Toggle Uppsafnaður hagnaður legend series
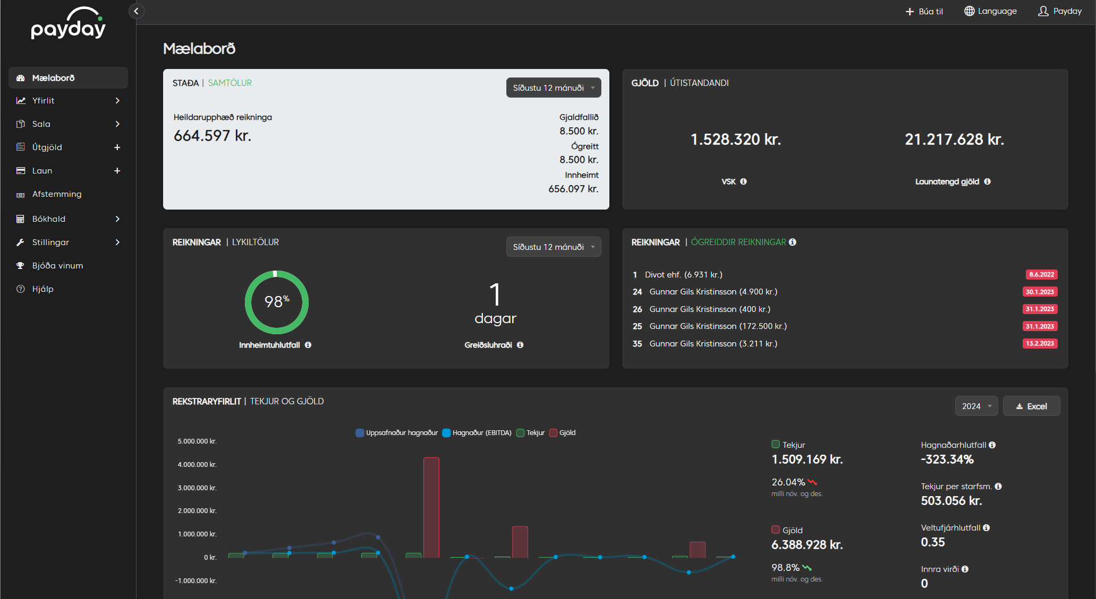The height and width of the screenshot is (599, 1096). tap(397, 433)
